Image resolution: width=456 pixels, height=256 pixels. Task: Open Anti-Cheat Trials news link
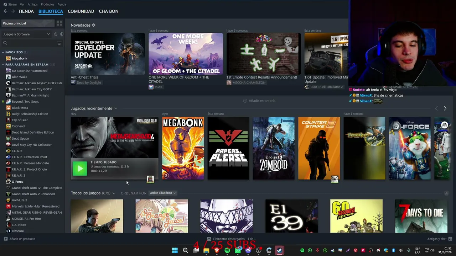[84, 77]
